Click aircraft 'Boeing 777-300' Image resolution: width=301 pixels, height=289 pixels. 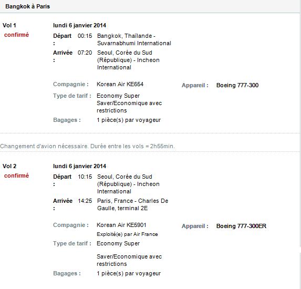(x=237, y=85)
